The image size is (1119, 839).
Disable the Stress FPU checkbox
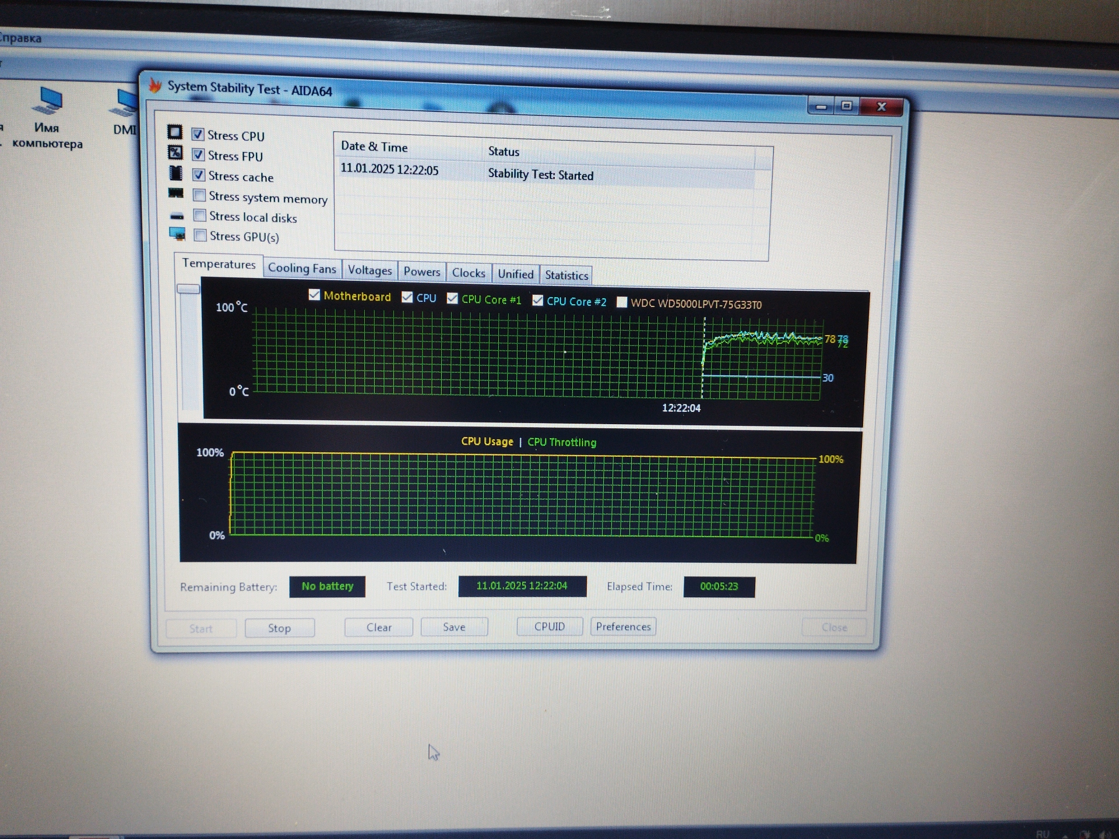tap(198, 155)
